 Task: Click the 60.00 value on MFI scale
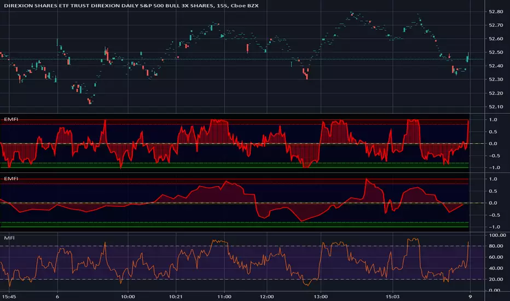(x=497, y=257)
